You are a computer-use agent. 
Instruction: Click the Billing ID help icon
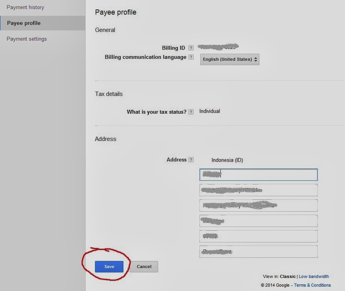click(191, 47)
